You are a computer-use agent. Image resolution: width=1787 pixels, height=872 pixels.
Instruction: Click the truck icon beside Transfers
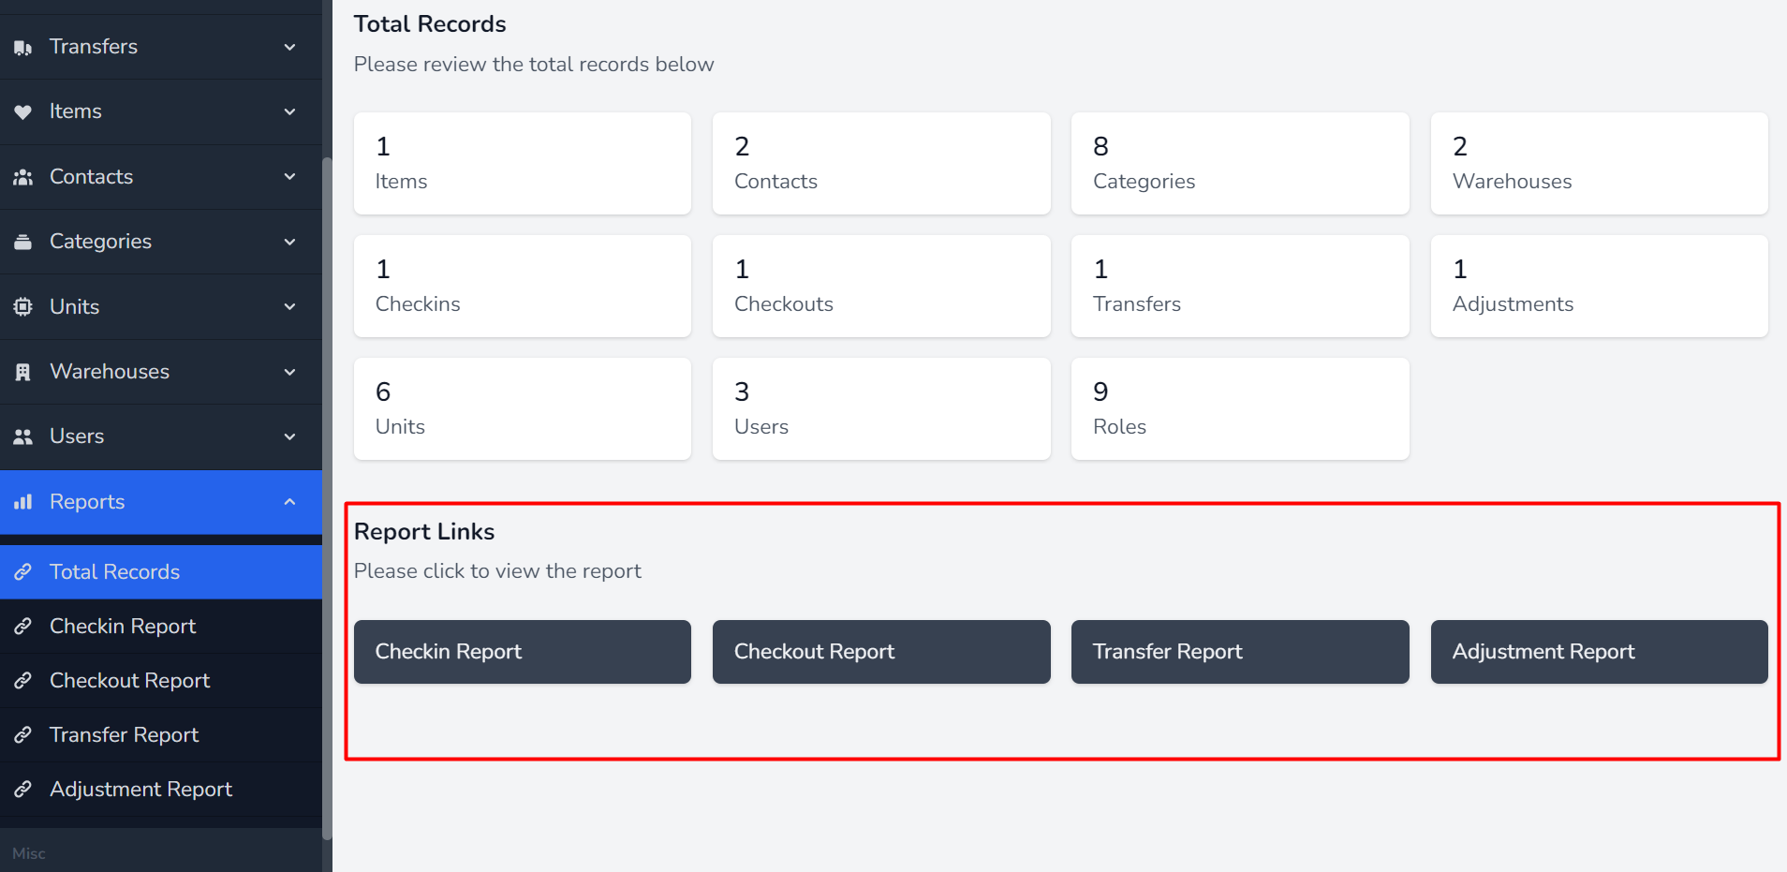pyautogui.click(x=23, y=47)
